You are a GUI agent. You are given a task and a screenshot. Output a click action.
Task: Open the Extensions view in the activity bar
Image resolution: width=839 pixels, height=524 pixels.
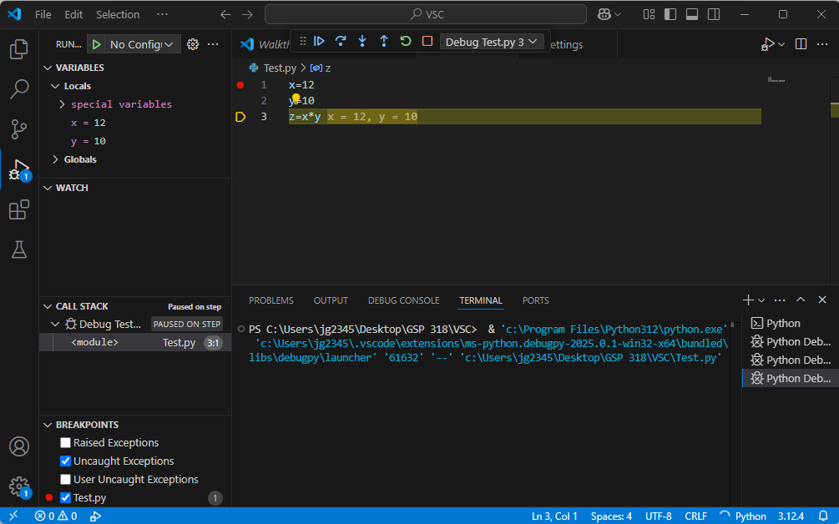point(18,210)
